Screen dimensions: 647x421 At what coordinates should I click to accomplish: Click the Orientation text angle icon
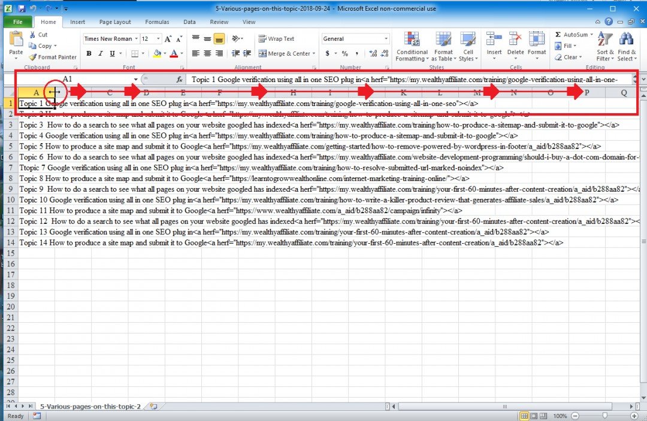pos(235,39)
